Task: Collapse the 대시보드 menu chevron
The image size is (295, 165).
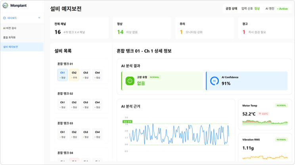Action: point(39,18)
